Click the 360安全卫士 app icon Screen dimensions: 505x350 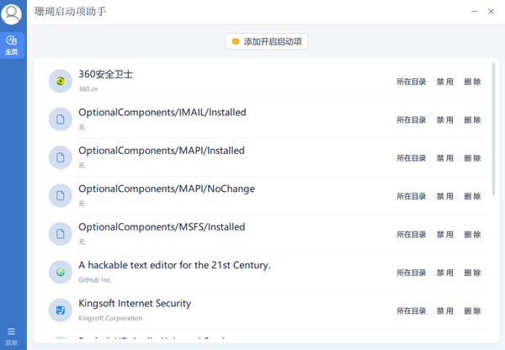point(60,81)
